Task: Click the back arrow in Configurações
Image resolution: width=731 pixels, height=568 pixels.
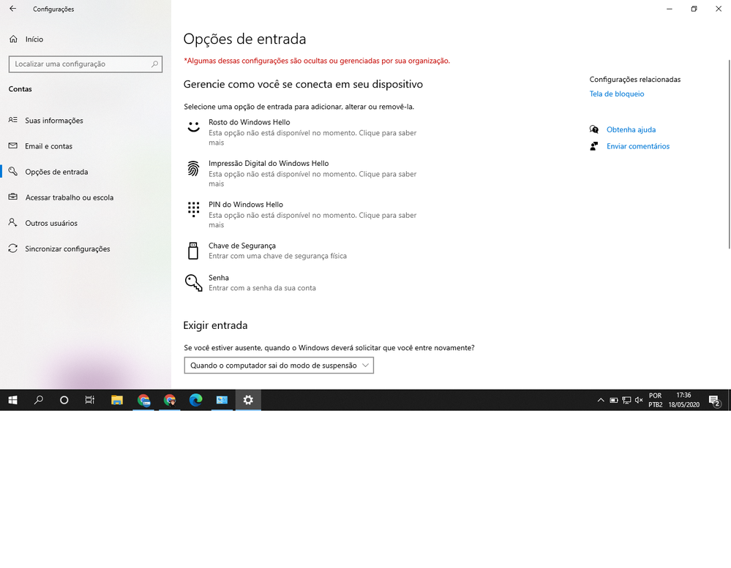Action: pyautogui.click(x=12, y=9)
